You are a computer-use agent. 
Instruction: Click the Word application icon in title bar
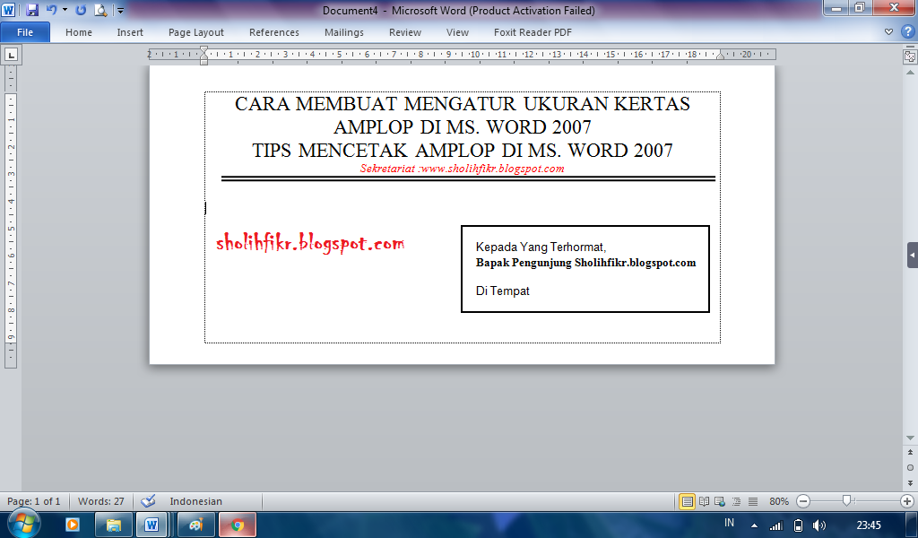8,10
